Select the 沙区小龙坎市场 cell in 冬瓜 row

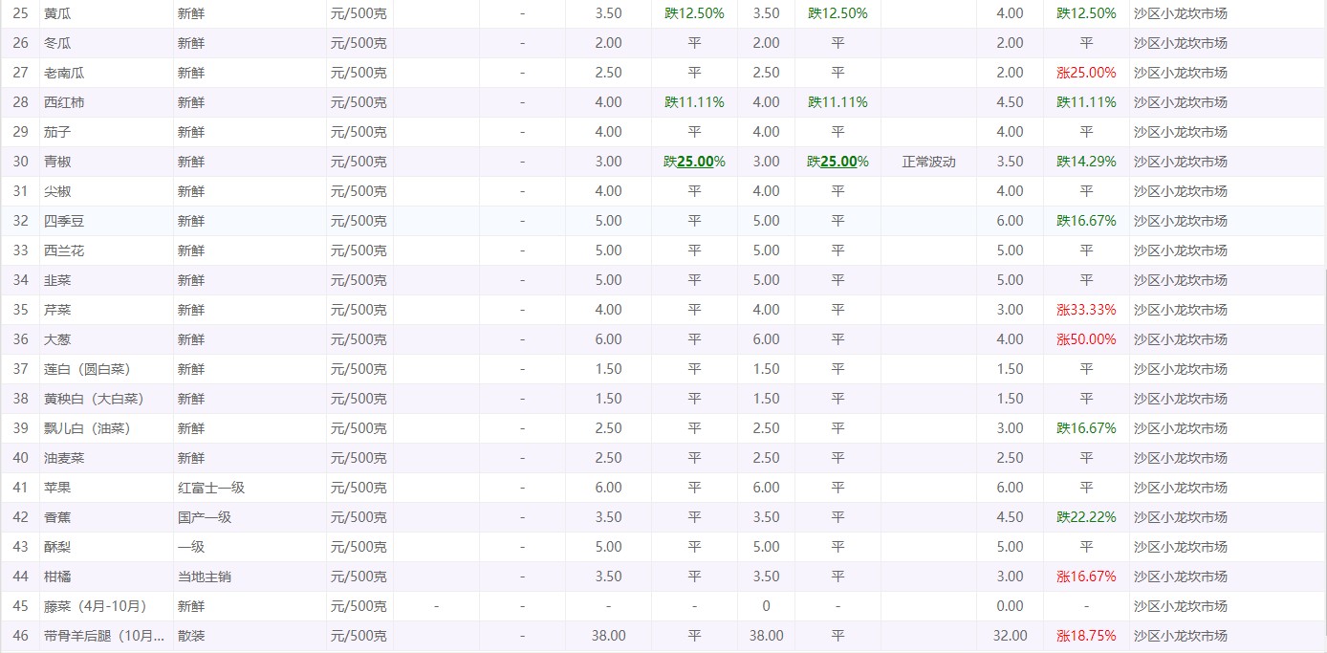pyautogui.click(x=1180, y=43)
